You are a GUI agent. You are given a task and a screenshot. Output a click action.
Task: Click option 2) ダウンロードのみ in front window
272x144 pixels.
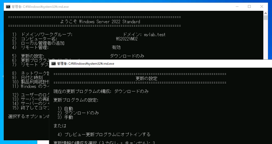(78, 113)
